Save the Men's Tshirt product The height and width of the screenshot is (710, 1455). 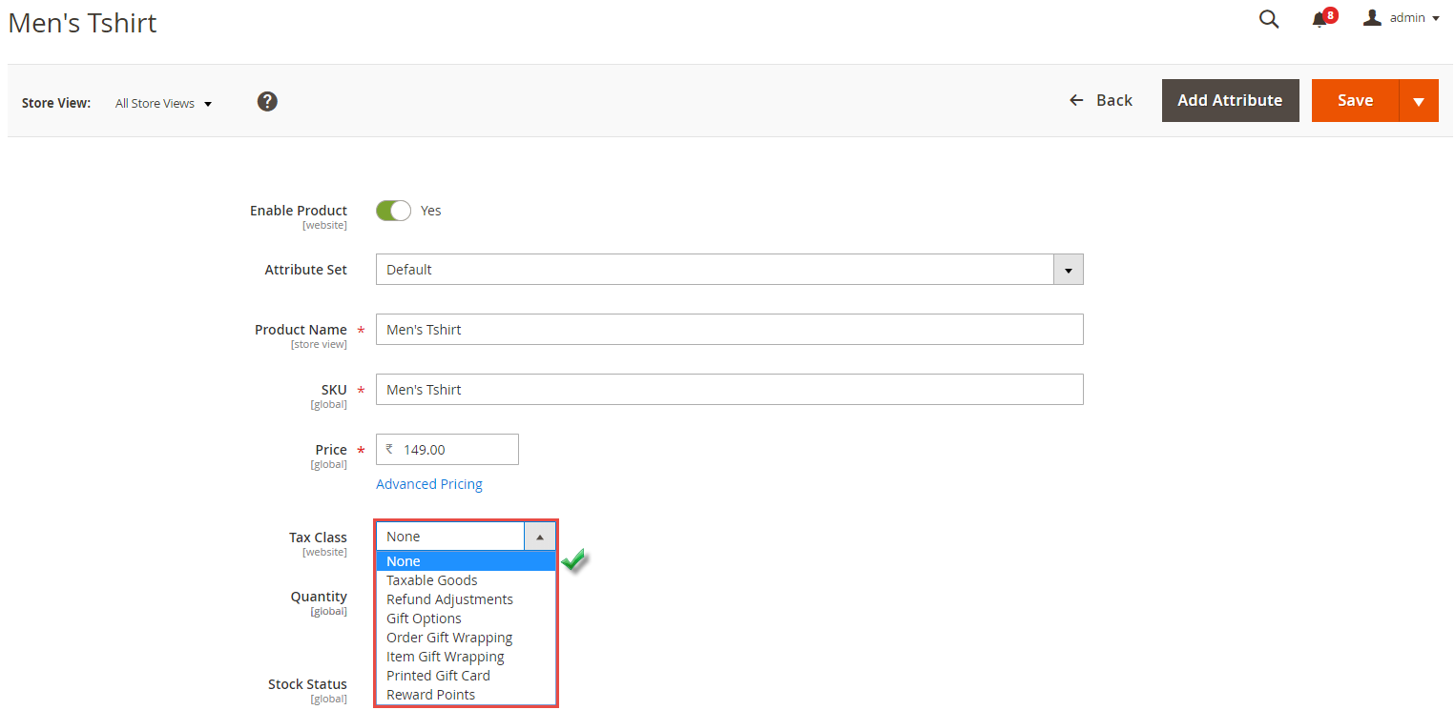1355,100
